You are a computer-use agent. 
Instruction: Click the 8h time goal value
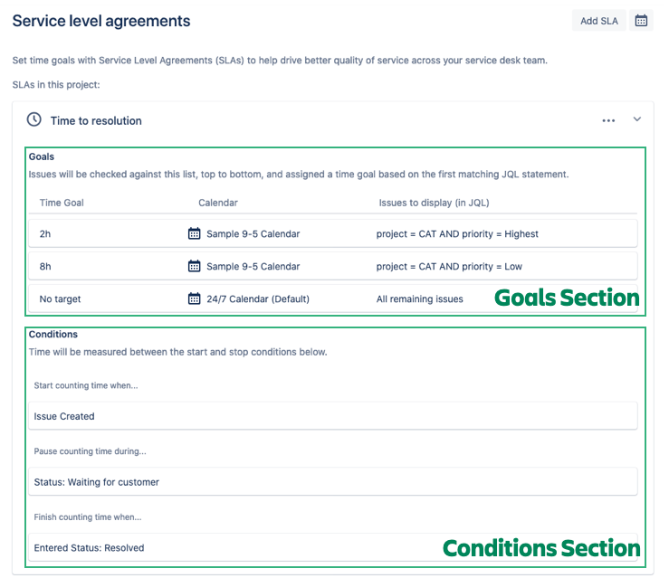coord(45,266)
